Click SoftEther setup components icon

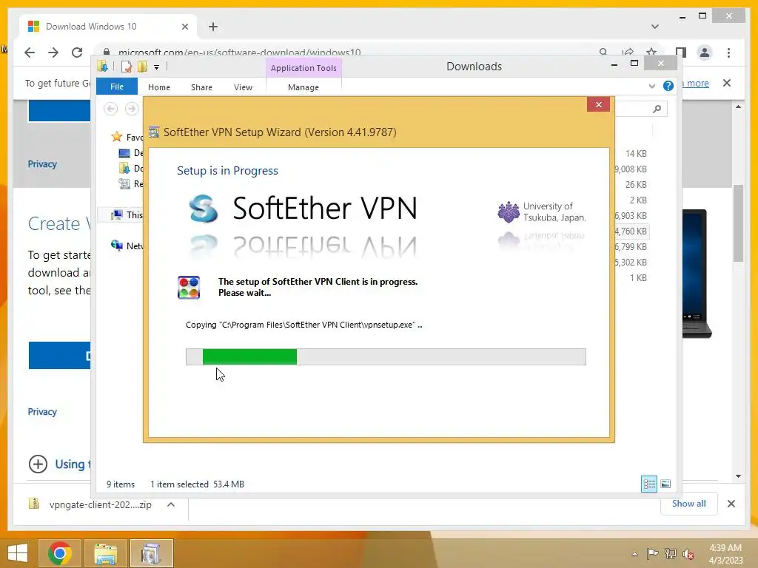(189, 288)
